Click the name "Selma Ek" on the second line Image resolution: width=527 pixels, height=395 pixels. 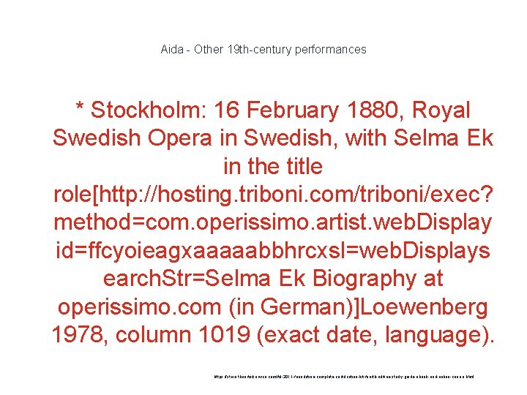pos(443,138)
